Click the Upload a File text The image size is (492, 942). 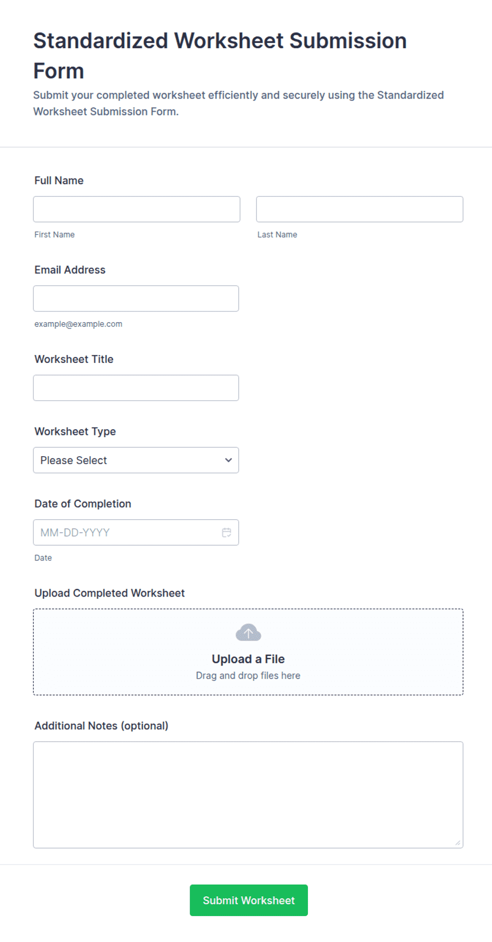point(248,659)
